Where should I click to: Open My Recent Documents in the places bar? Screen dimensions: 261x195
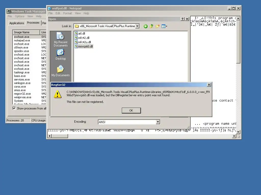pyautogui.click(x=61, y=39)
